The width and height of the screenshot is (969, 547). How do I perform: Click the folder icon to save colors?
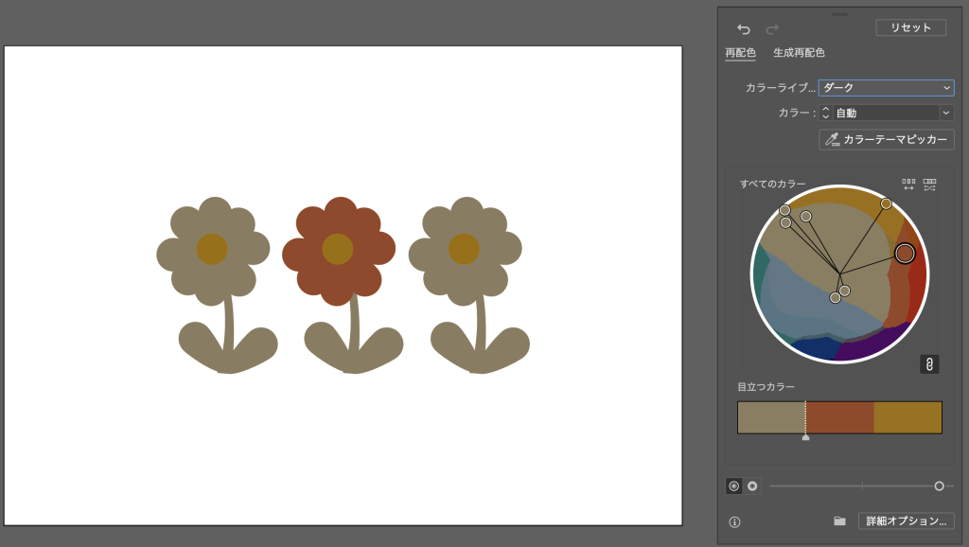pyautogui.click(x=839, y=521)
